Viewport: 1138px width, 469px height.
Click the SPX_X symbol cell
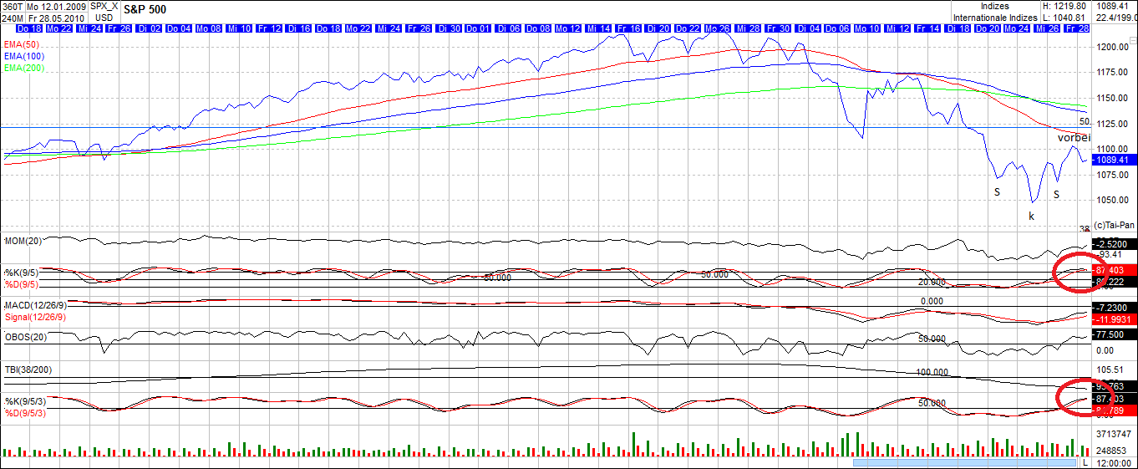(x=104, y=6)
